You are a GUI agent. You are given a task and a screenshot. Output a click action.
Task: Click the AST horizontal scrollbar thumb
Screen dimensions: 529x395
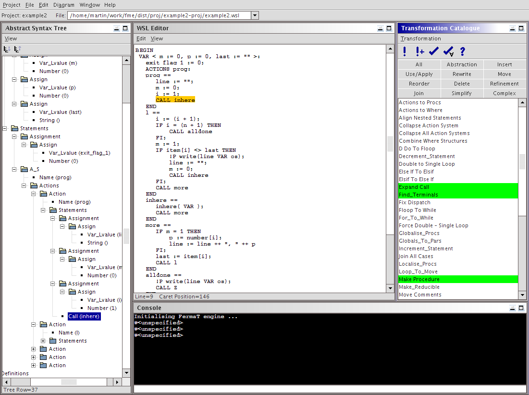pyautogui.click(x=69, y=382)
